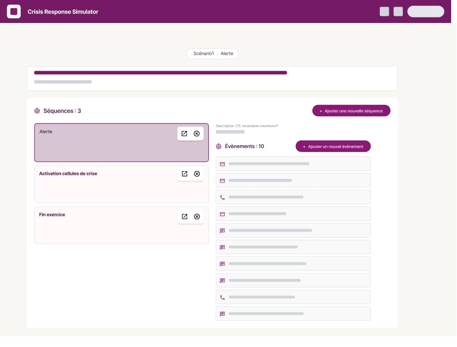This screenshot has width=457, height=347.
Task: Click the first phone call event icon
Action: pos(222,197)
